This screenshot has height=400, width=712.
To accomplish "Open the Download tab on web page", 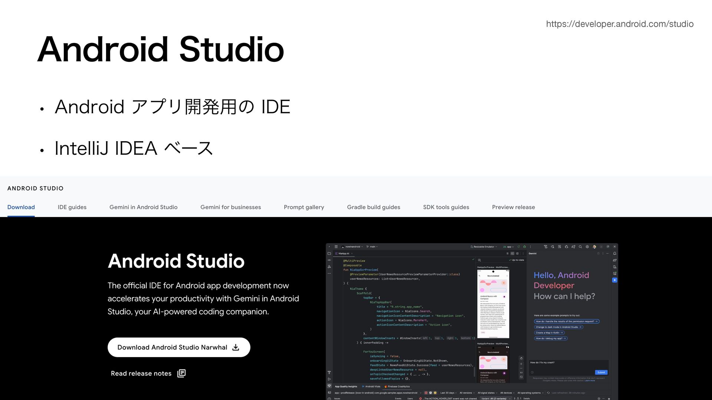I will 21,207.
